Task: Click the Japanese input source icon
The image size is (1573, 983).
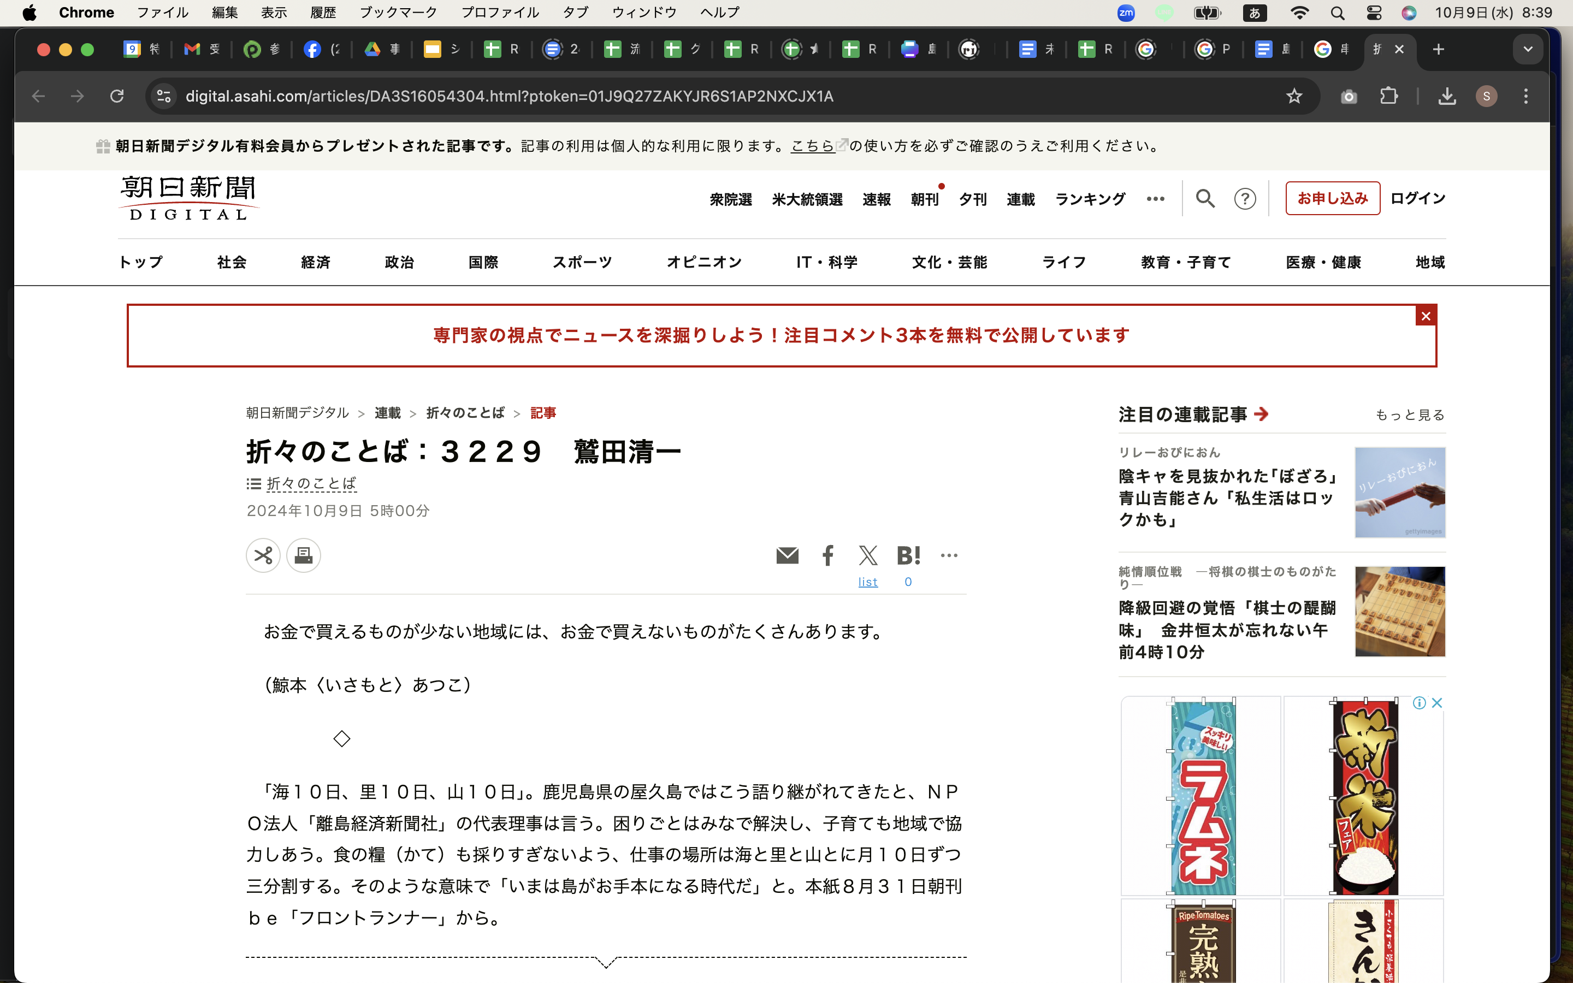Action: point(1255,13)
